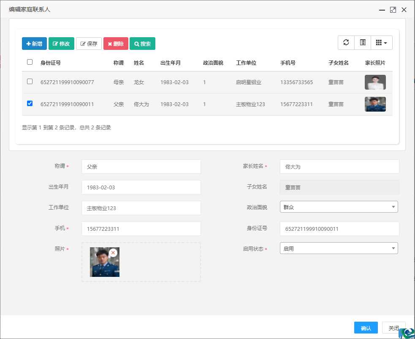415x339 pixels.
Task: Open the 母亲 row photo thumbnail
Action: click(x=375, y=82)
